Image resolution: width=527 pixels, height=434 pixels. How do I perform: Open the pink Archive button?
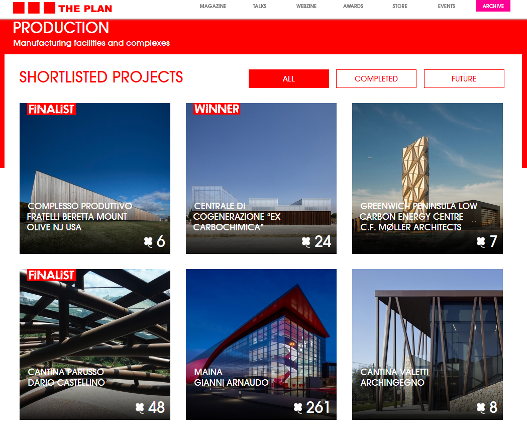click(x=493, y=7)
